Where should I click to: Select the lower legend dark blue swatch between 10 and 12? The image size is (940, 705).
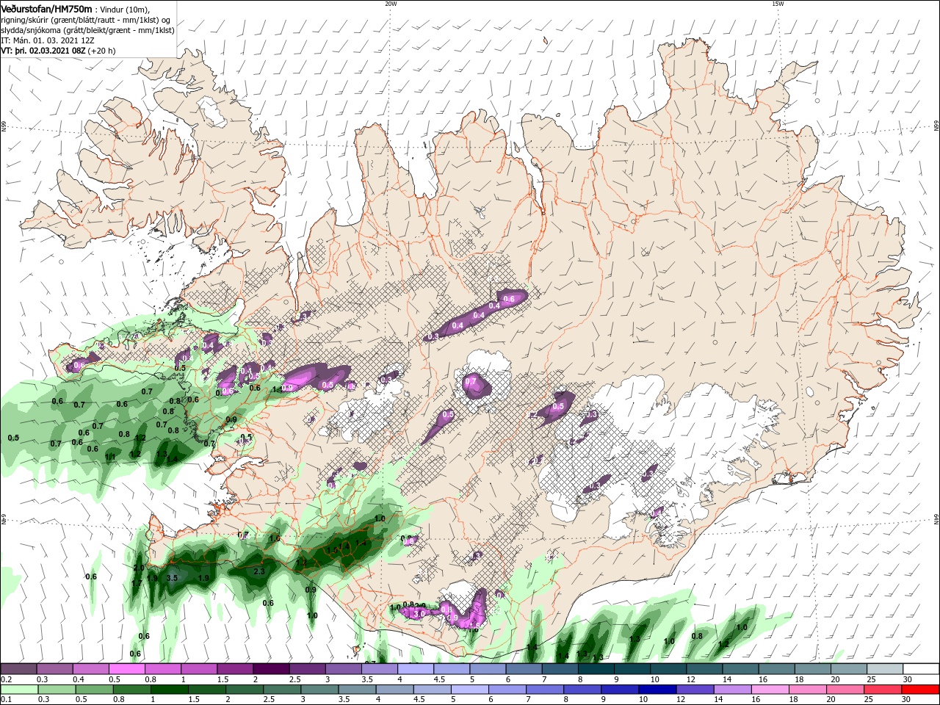click(659, 690)
